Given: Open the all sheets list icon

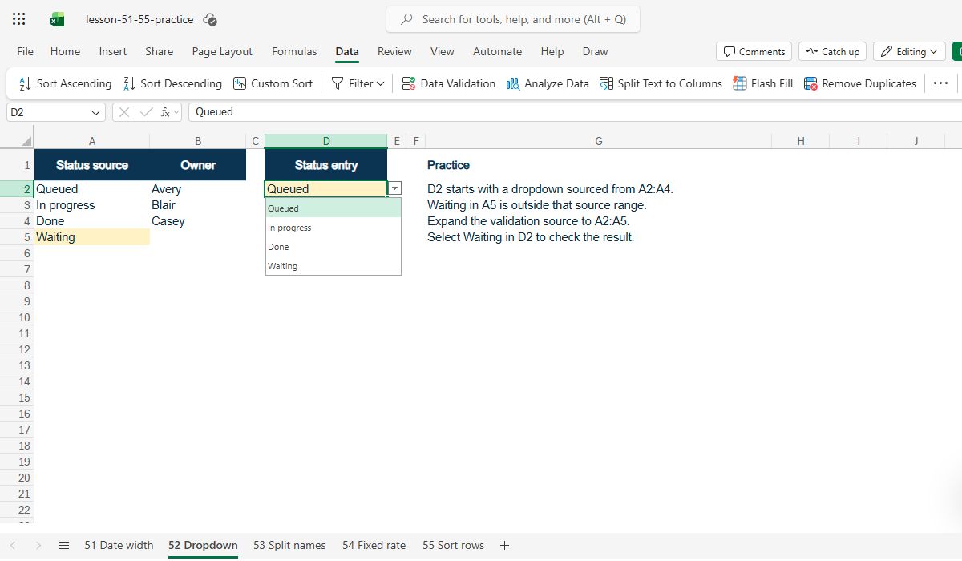Looking at the screenshot, I should tap(64, 545).
